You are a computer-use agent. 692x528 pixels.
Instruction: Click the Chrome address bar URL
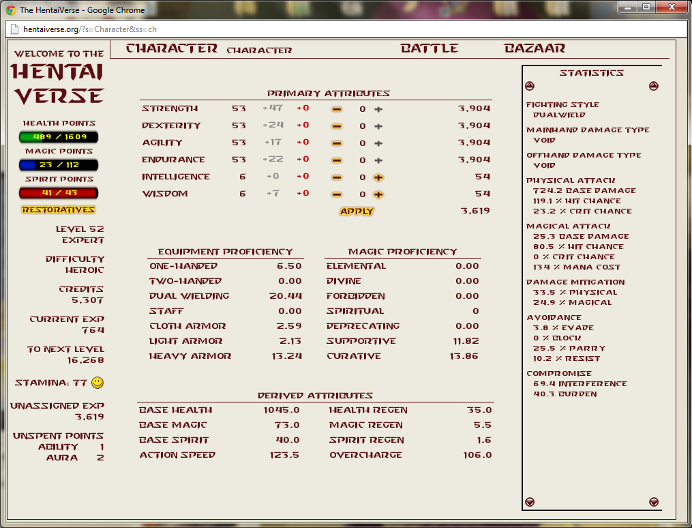click(90, 29)
